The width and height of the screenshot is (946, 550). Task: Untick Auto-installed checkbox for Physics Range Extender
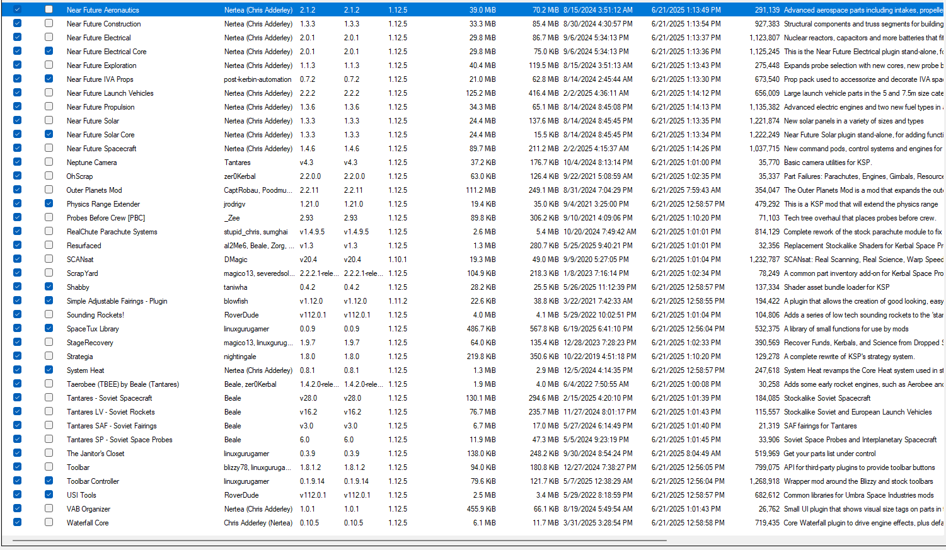(x=49, y=203)
